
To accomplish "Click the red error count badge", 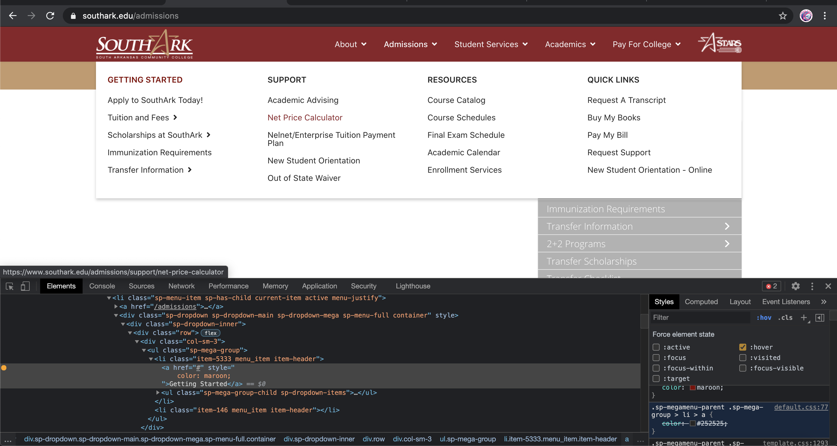I will [x=771, y=286].
